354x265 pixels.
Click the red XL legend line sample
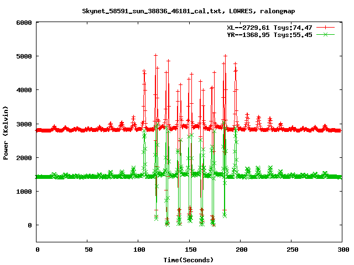[x=325, y=28]
